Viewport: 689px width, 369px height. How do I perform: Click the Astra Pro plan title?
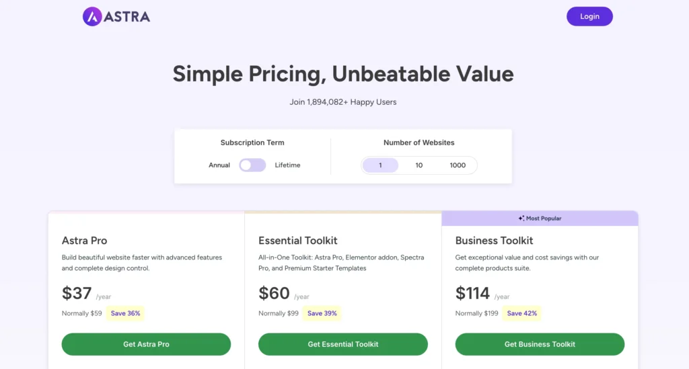coord(84,241)
